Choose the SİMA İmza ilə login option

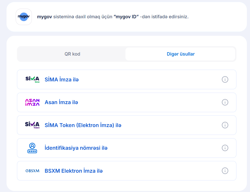pos(62,80)
